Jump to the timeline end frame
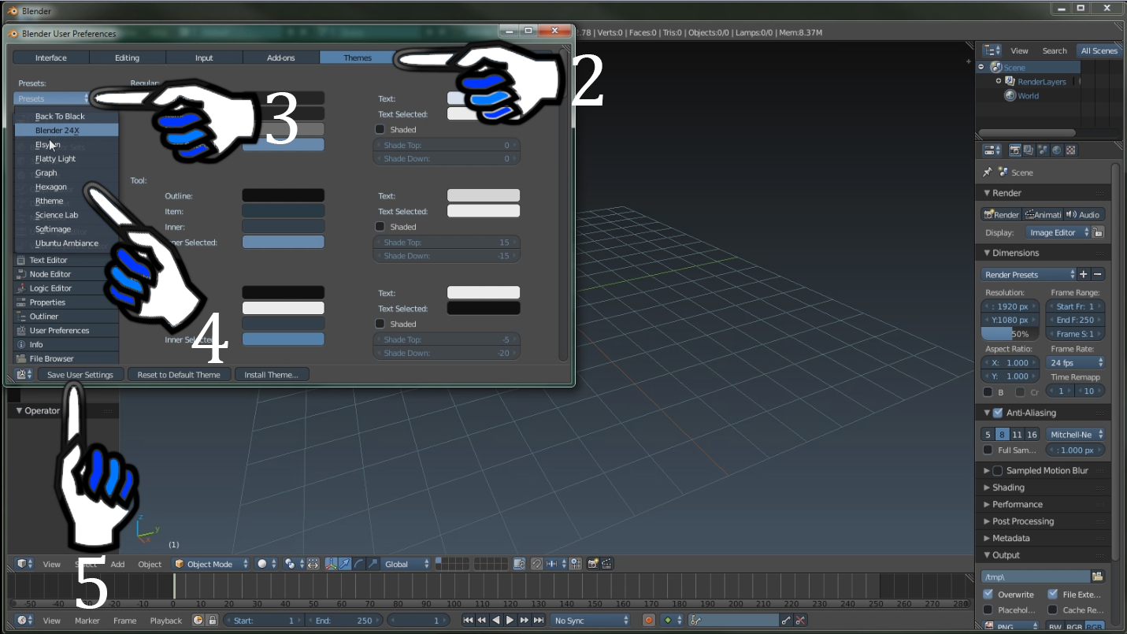Image resolution: width=1127 pixels, height=634 pixels. tap(539, 621)
